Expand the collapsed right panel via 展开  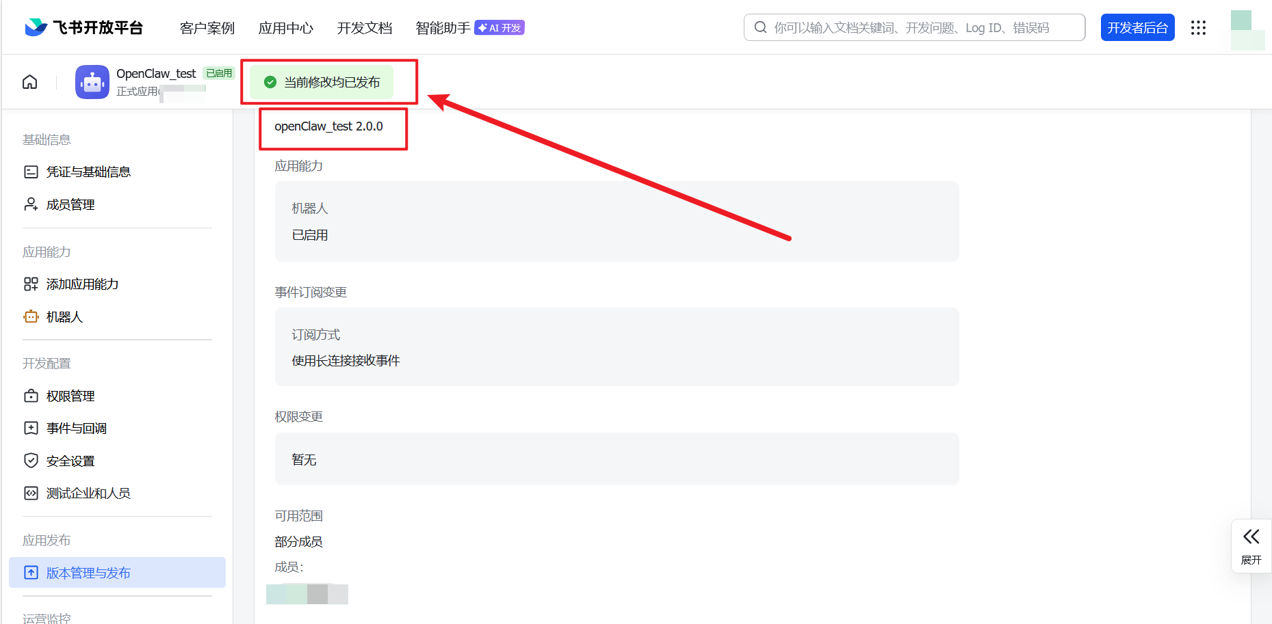[x=1251, y=545]
